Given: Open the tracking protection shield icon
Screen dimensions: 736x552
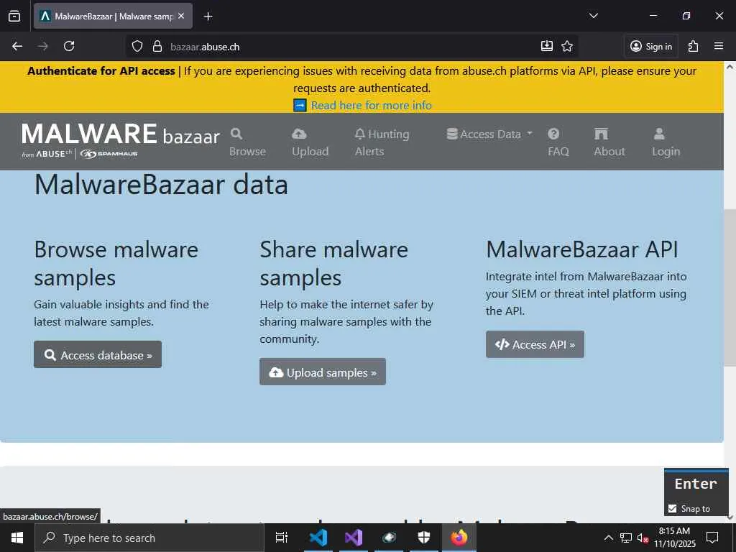Looking at the screenshot, I should tap(137, 46).
